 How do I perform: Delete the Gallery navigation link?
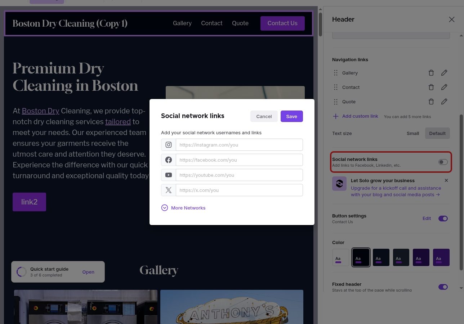pyautogui.click(x=431, y=73)
